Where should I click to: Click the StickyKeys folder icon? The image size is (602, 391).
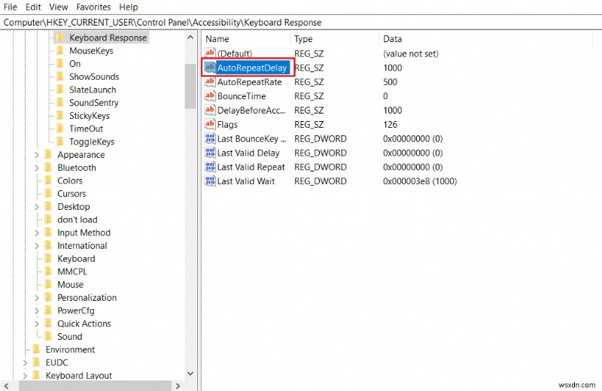[x=60, y=116]
